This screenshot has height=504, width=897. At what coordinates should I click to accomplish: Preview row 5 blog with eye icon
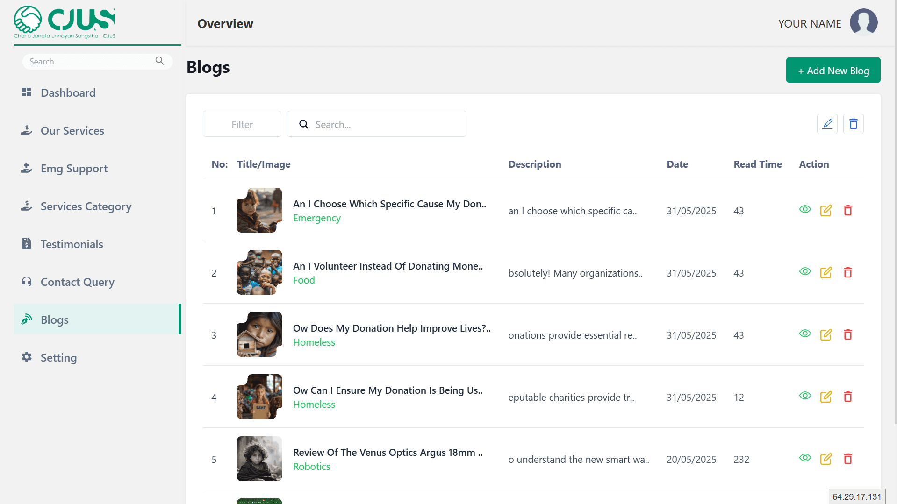805,458
